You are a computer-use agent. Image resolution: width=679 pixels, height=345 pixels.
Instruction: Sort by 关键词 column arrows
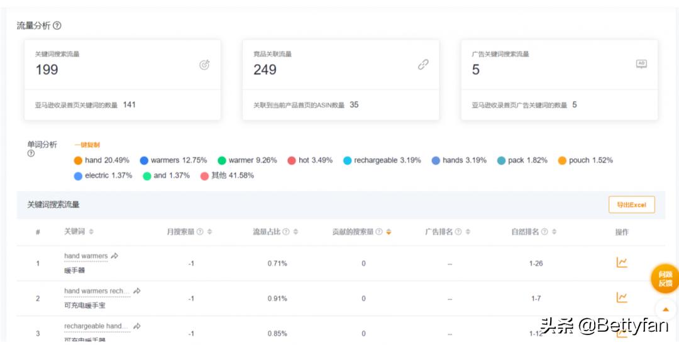coord(91,232)
